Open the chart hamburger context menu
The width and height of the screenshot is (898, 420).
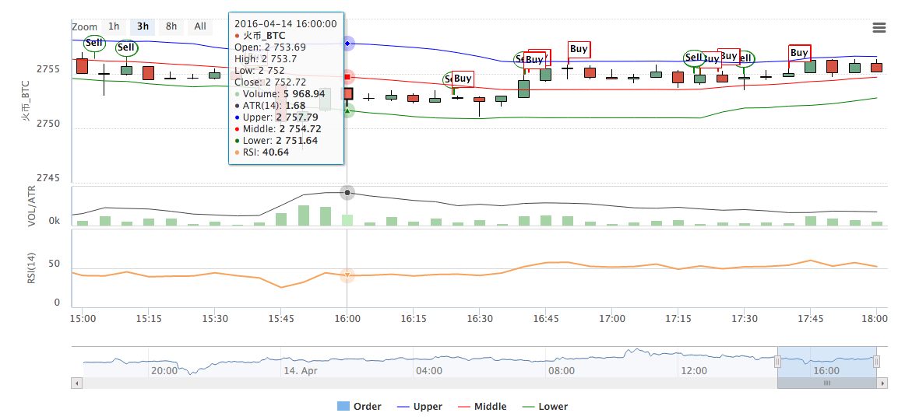click(x=879, y=27)
